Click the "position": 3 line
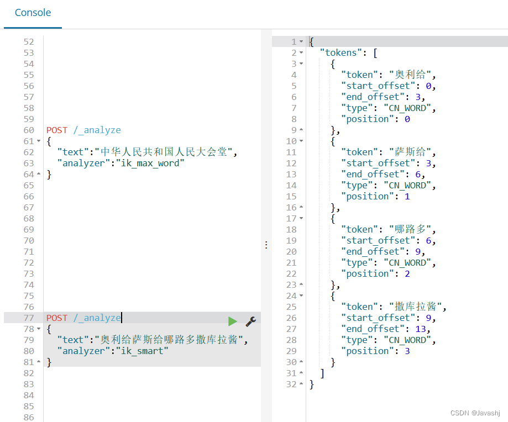Viewport: 508px width, 422px height. (x=375, y=351)
